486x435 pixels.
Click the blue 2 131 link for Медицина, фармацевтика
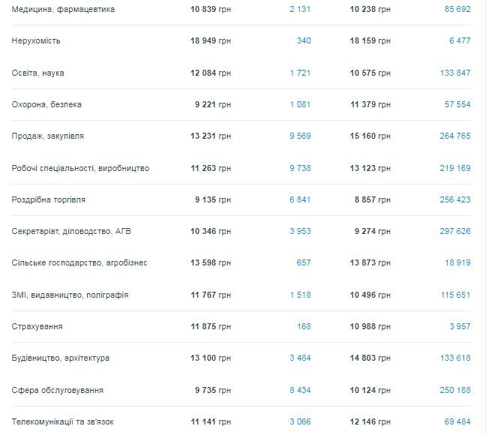pos(300,9)
